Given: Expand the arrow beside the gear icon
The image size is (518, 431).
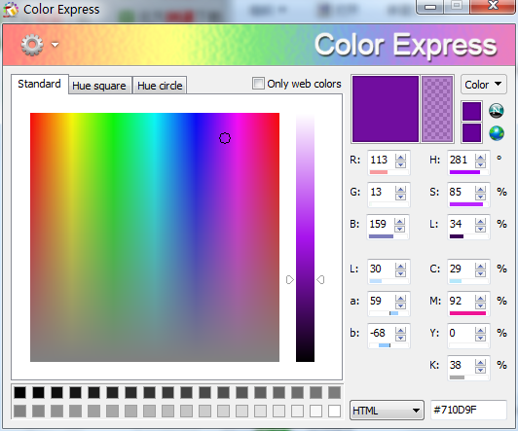Looking at the screenshot, I should point(55,44).
